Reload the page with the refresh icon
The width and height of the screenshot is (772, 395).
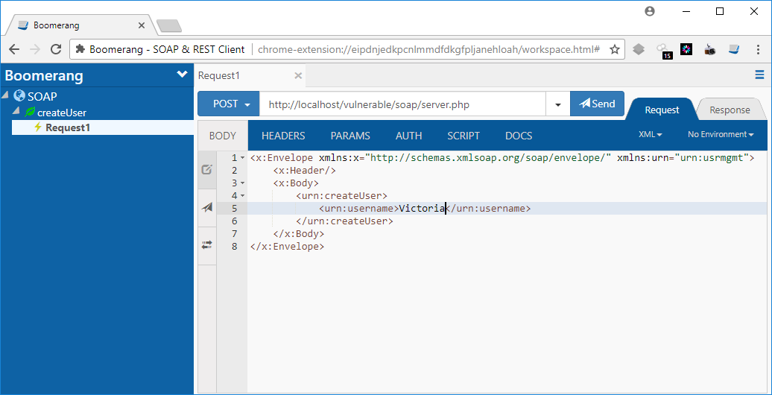(x=56, y=49)
